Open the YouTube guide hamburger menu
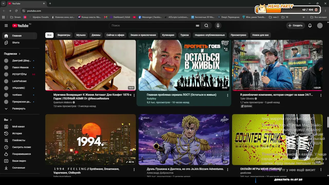 [6, 25]
